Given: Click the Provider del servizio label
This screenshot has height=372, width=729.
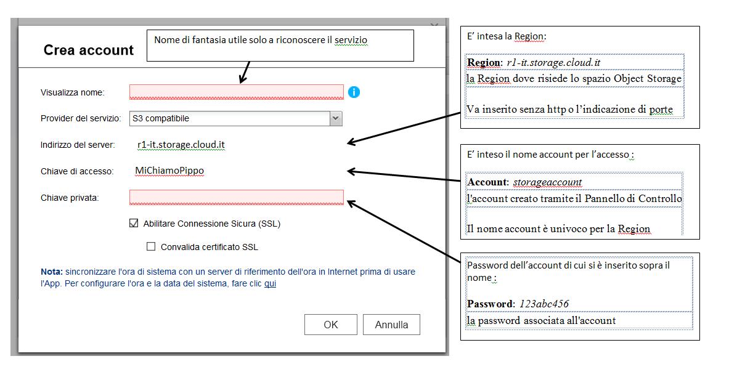Looking at the screenshot, I should (x=81, y=118).
